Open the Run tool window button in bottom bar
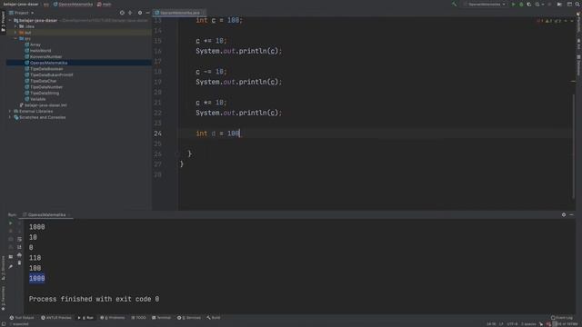The height and width of the screenshot is (327, 582). 86,318
